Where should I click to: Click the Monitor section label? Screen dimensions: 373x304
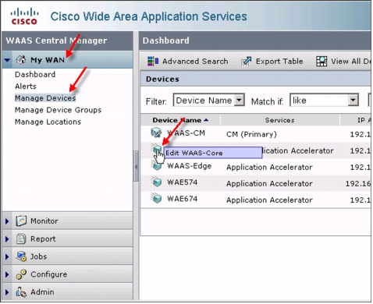tap(44, 221)
